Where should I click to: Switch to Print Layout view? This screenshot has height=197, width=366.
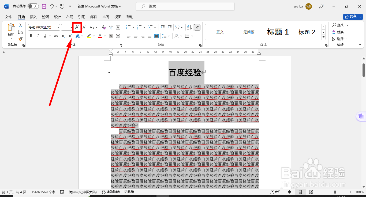coord(300,192)
